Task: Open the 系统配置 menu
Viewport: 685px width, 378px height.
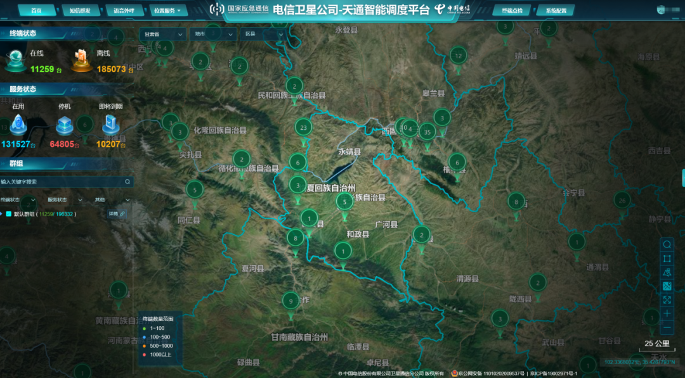Action: pos(556,11)
